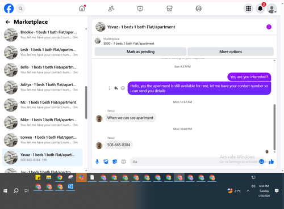Screen dimensions: 284x209
Task: Click the Mark as pending button
Action: [140, 52]
